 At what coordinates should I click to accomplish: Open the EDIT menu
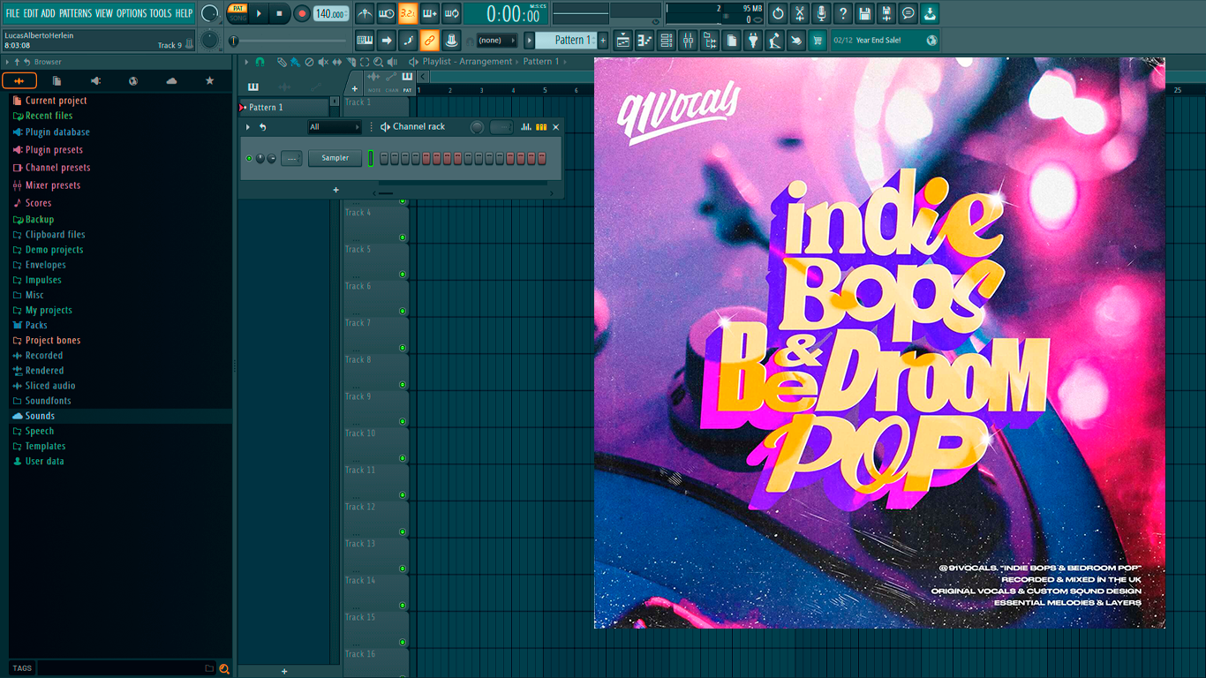(31, 13)
